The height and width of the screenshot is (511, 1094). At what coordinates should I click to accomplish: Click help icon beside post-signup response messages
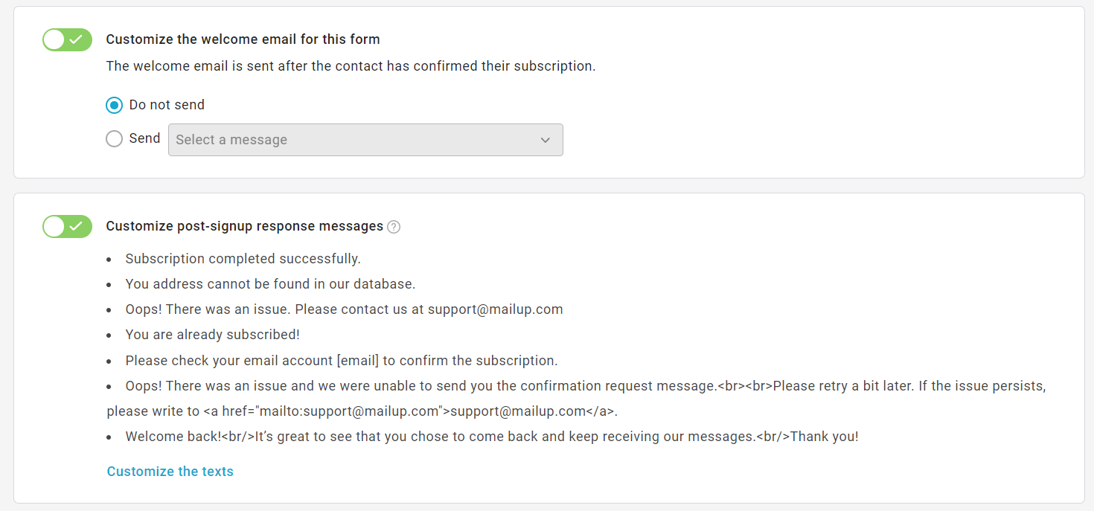click(394, 227)
